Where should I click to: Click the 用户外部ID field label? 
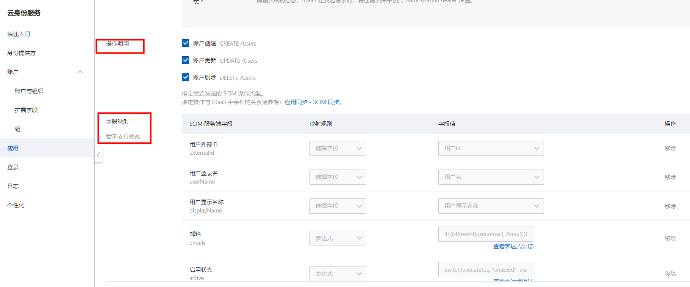[x=203, y=144]
